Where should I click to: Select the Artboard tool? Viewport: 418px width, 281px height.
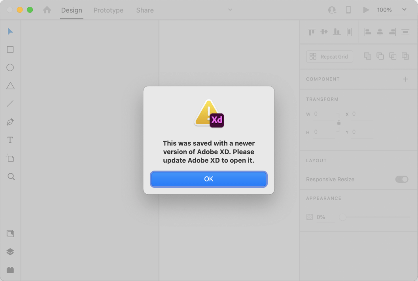(x=10, y=158)
